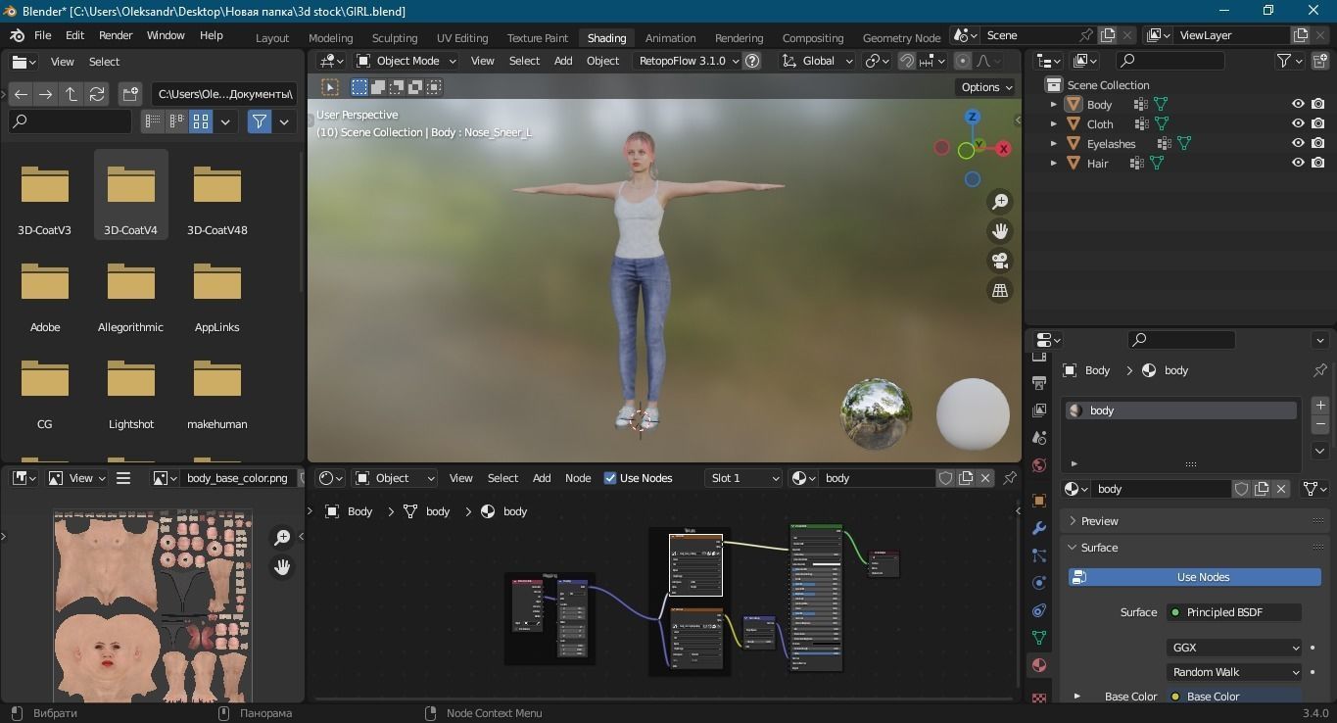Viewport: 1337px width, 723px height.
Task: Open the World properties tab
Action: 1039,465
